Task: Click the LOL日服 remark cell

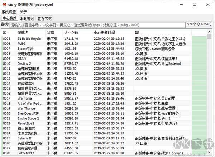Action: (x=141, y=143)
